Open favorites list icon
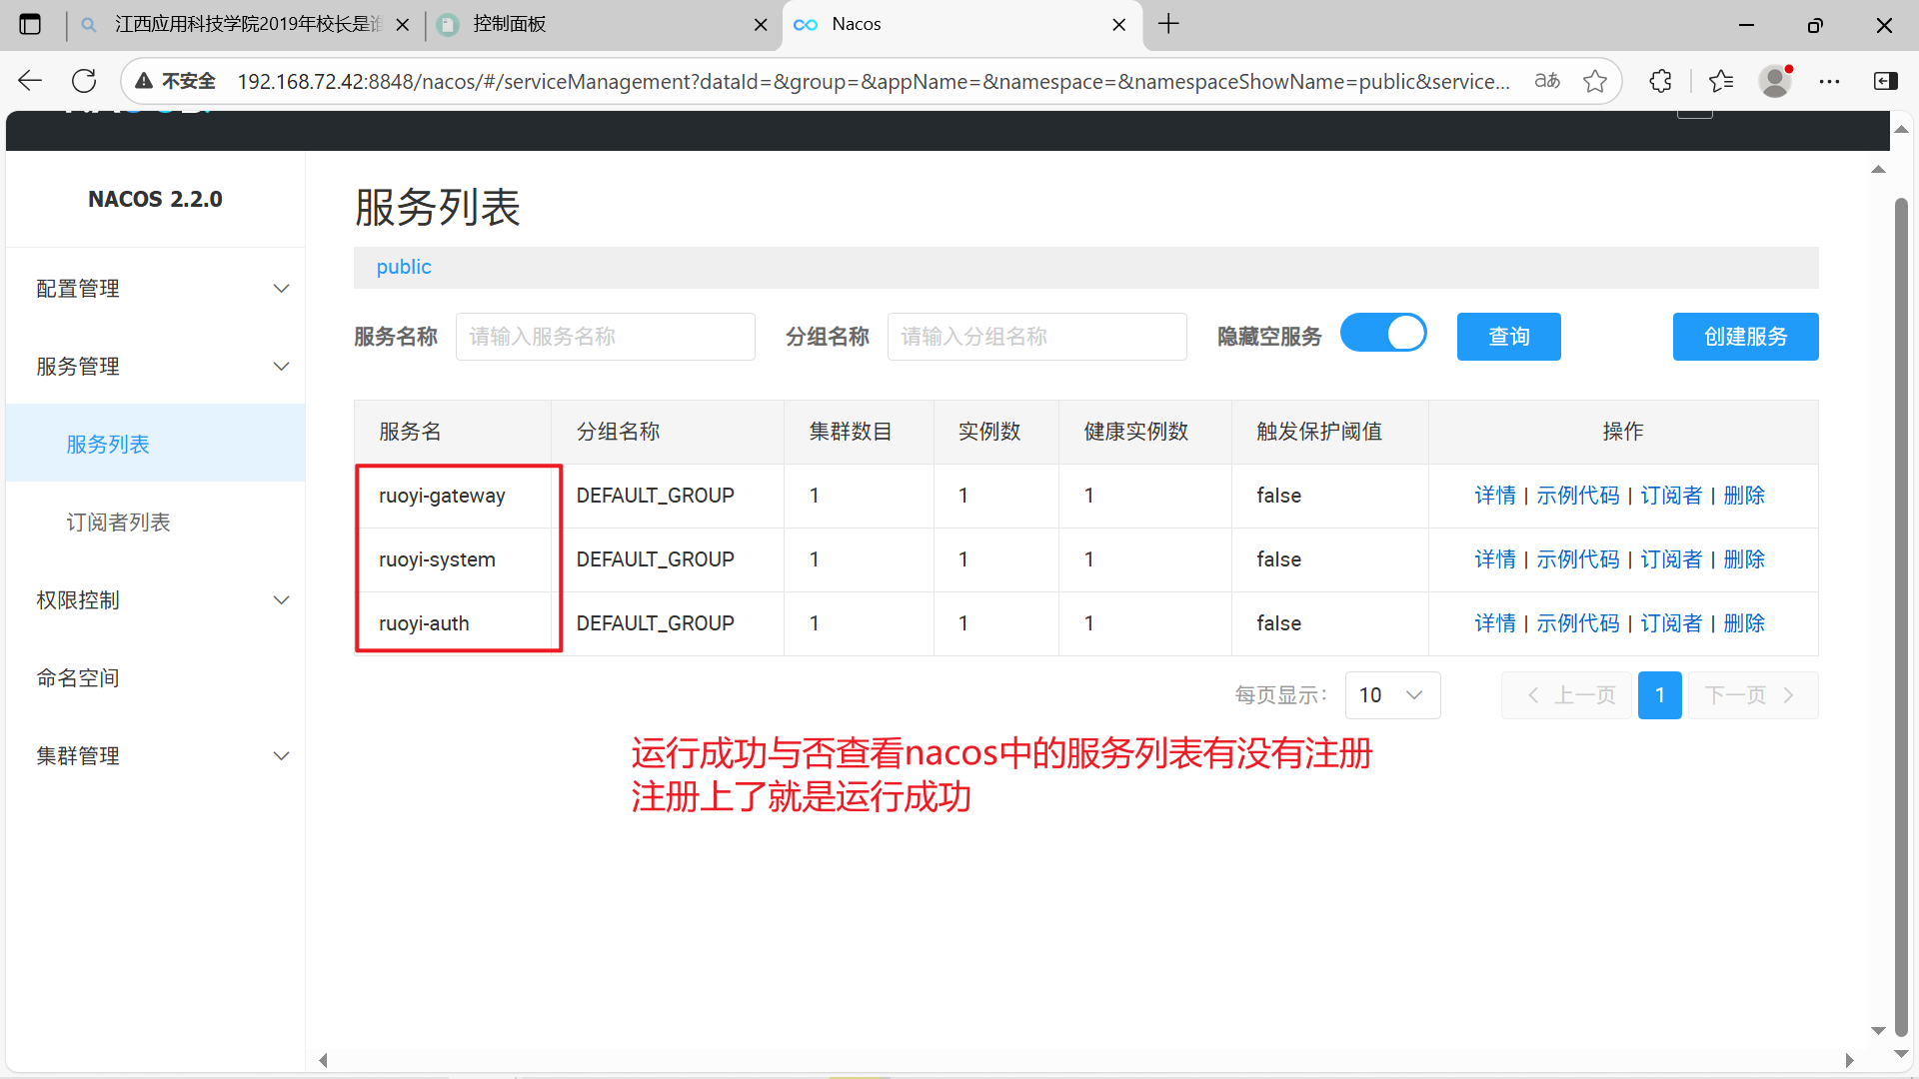Image resolution: width=1919 pixels, height=1079 pixels. tap(1721, 81)
